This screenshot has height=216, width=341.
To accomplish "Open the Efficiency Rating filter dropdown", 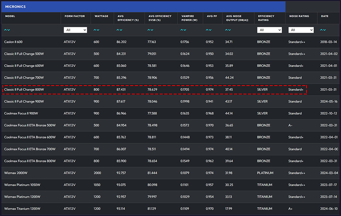I will pos(269,30).
